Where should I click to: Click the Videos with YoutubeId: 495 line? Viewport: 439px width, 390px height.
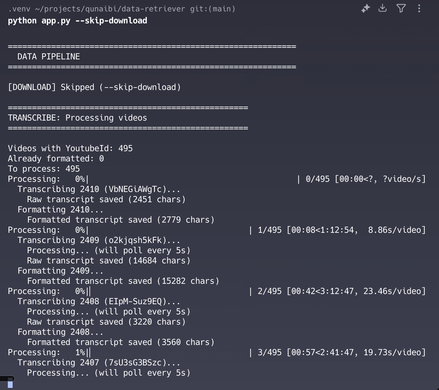coord(70,148)
